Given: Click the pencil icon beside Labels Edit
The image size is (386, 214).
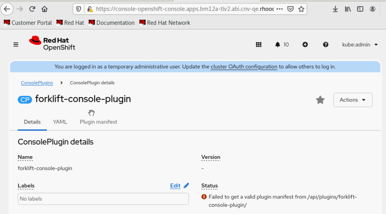Looking at the screenshot, I should (x=186, y=185).
